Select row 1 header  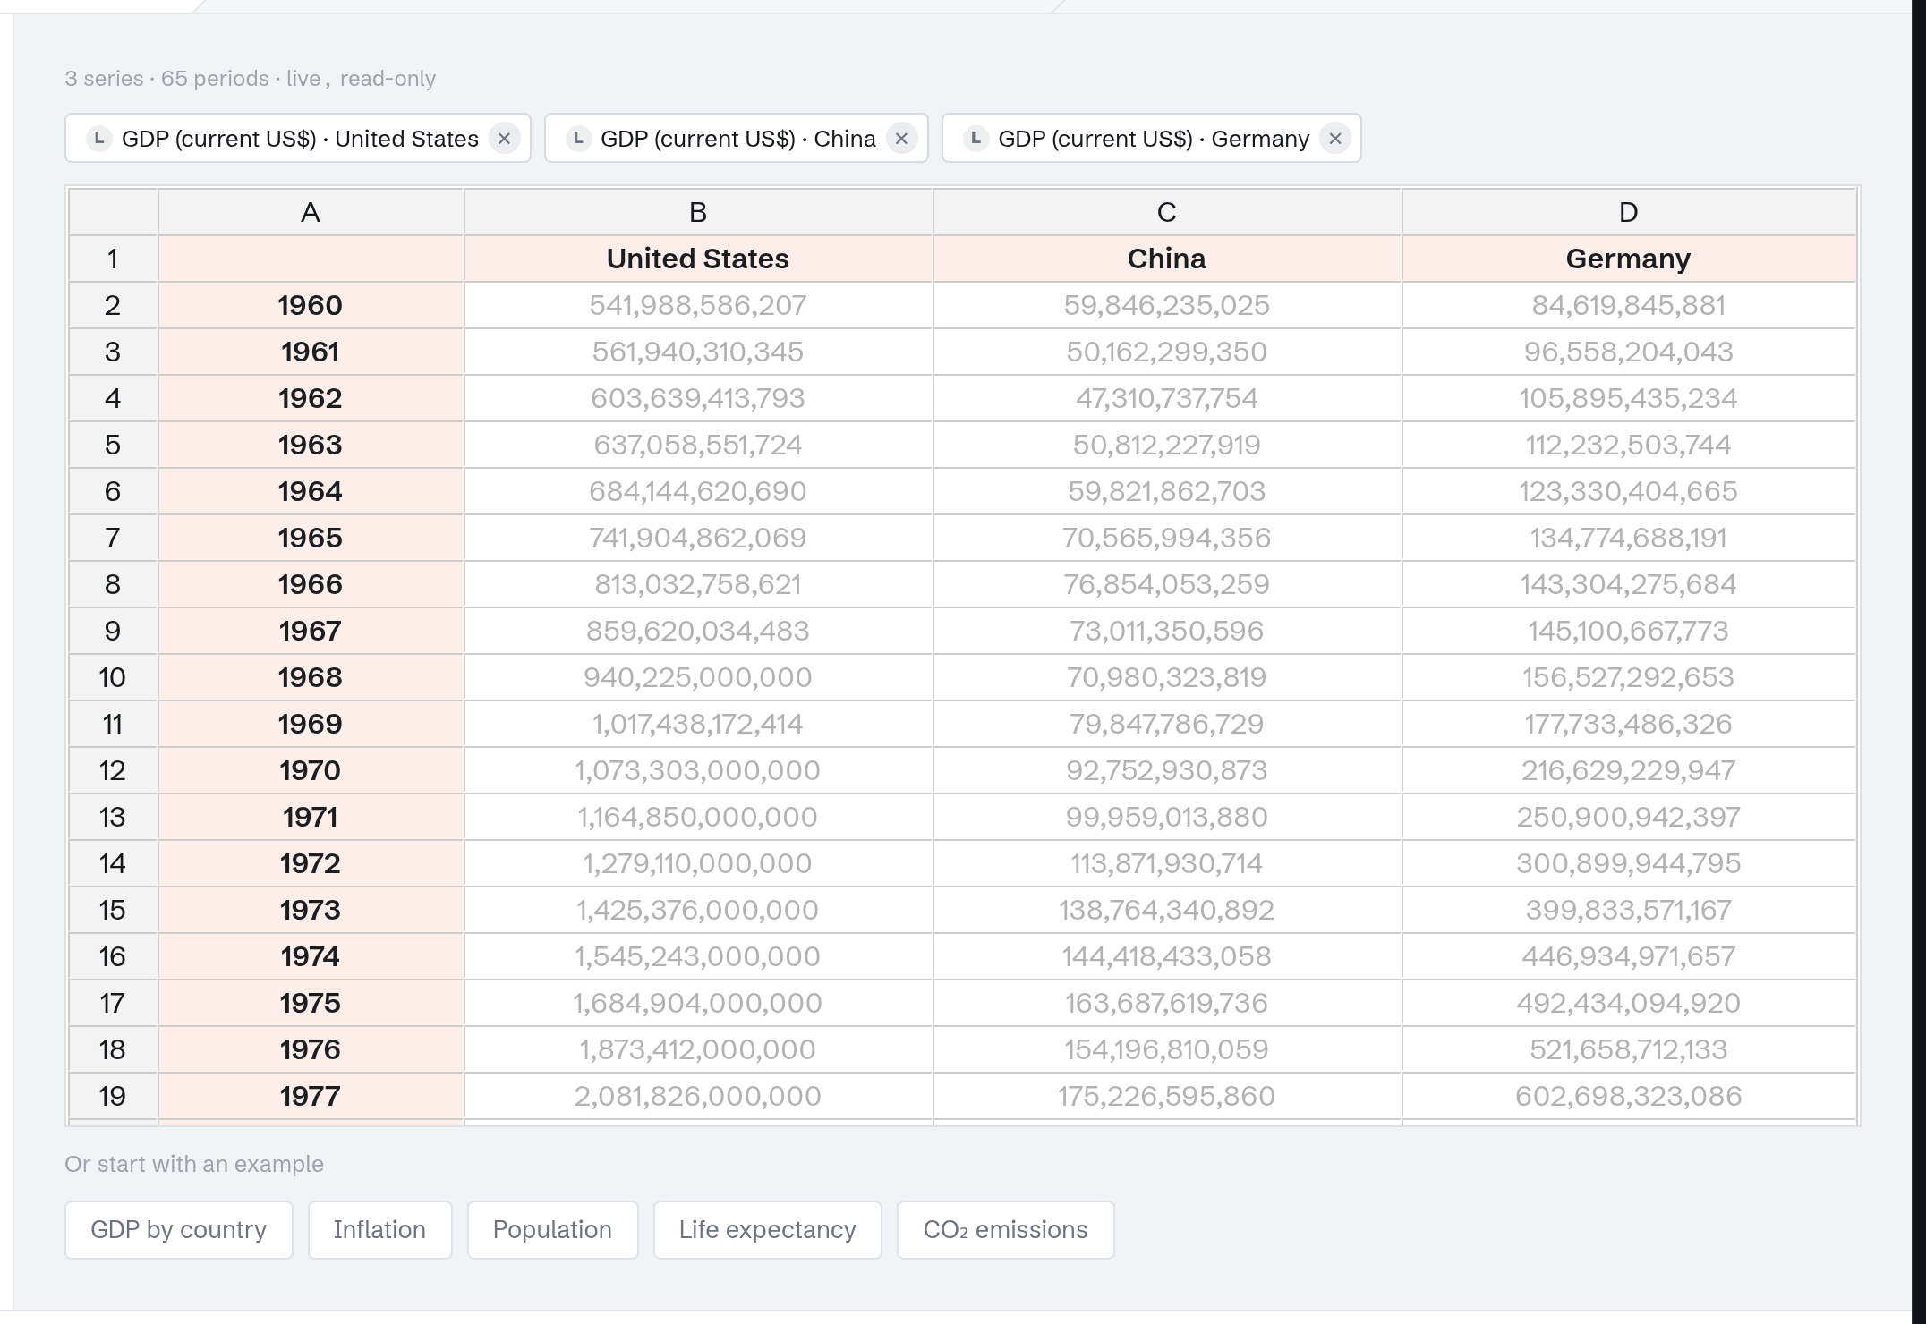click(x=113, y=259)
